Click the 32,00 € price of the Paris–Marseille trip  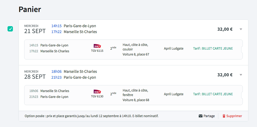pyautogui.click(x=225, y=29)
